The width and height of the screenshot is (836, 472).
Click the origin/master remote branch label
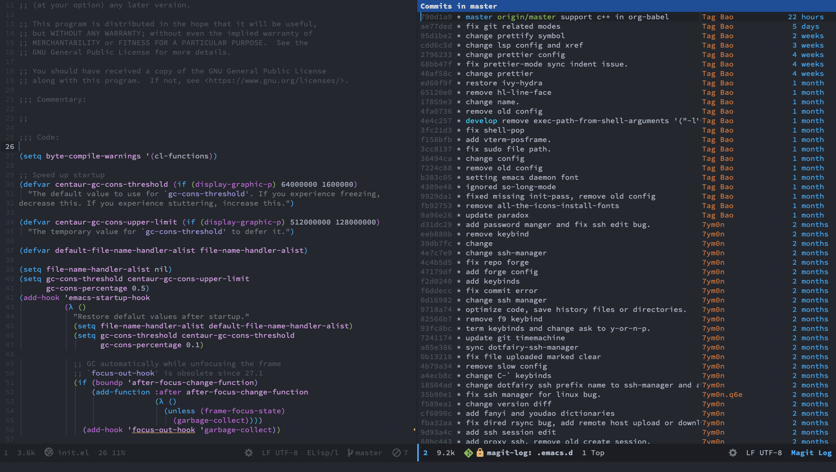click(526, 17)
